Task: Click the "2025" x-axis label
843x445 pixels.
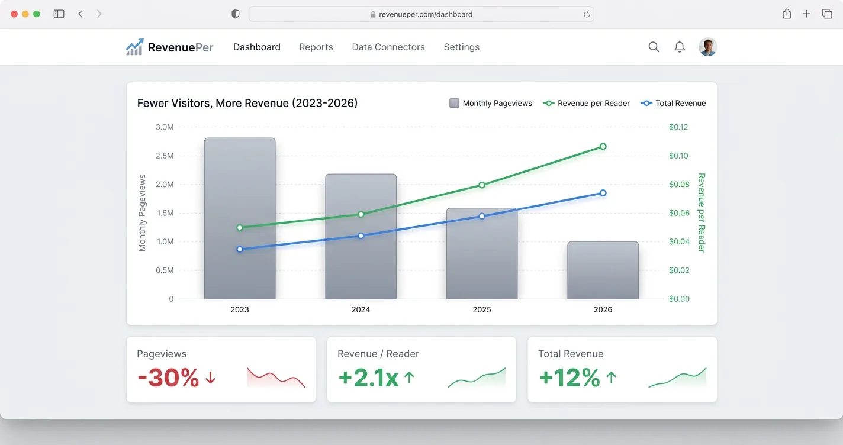Action: tap(482, 309)
